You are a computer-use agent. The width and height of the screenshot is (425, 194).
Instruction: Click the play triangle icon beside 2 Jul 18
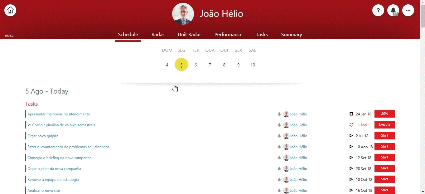[x=351, y=136]
